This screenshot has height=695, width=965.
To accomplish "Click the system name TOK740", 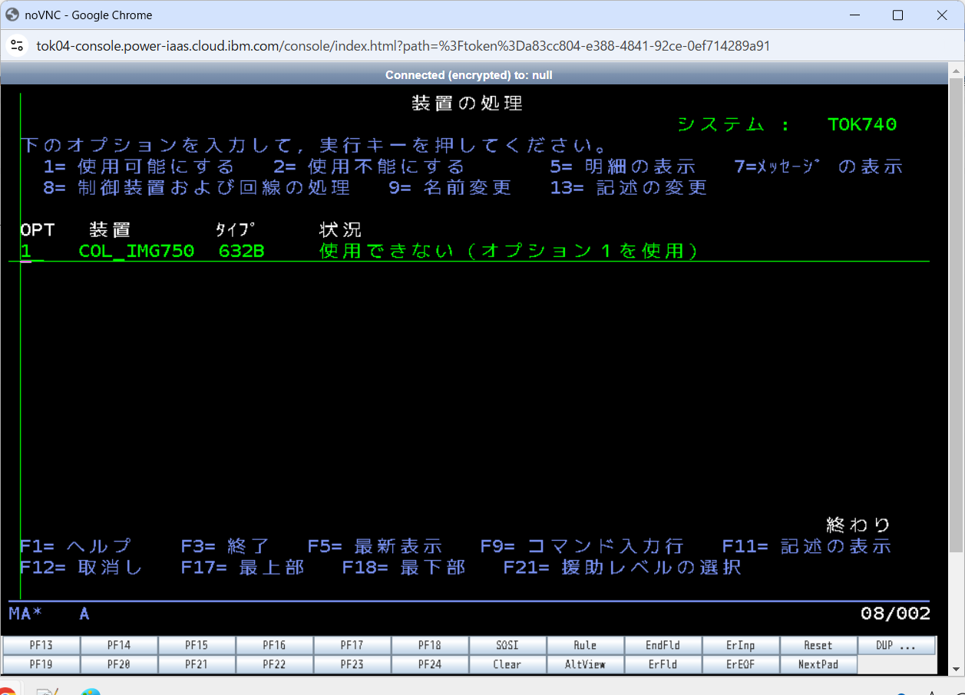I will click(x=862, y=124).
